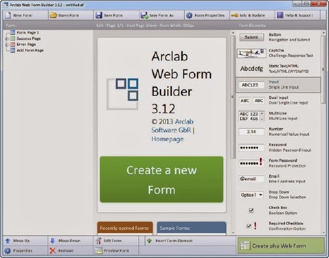Click the Move Down arrow icon
Screen dimensions: 329x258
[53, 241]
